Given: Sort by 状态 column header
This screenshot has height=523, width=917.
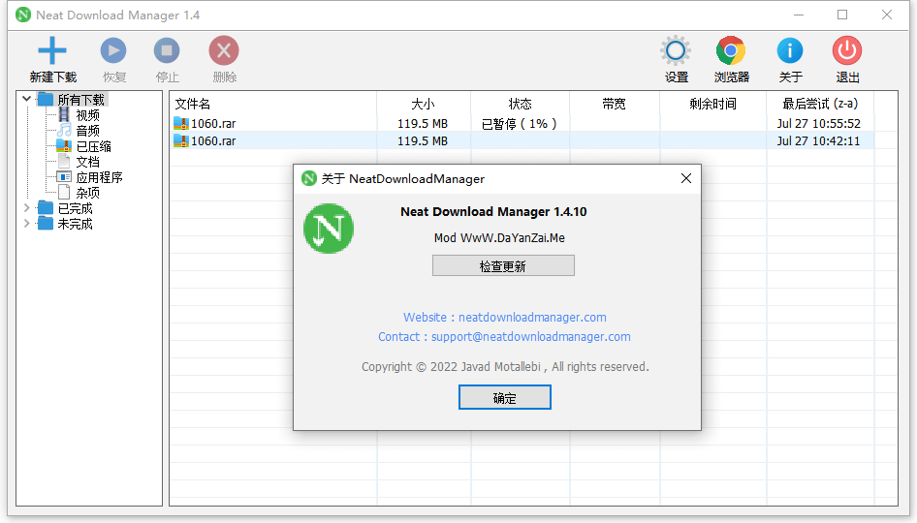Looking at the screenshot, I should click(x=520, y=104).
